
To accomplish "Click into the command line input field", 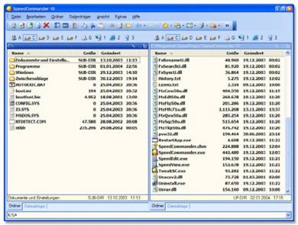I will pos(147,215).
